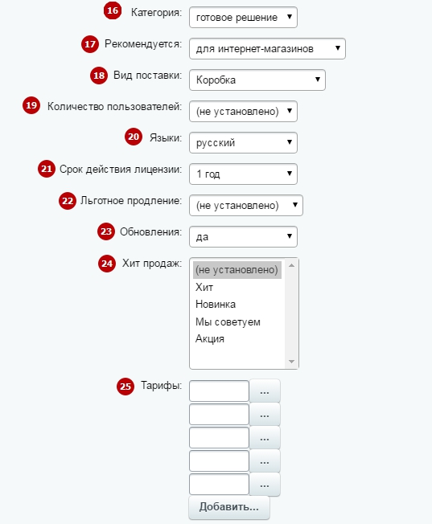This screenshot has width=432, height=524.
Task: Click the browse button beside first Тарифы field
Action: point(265,391)
